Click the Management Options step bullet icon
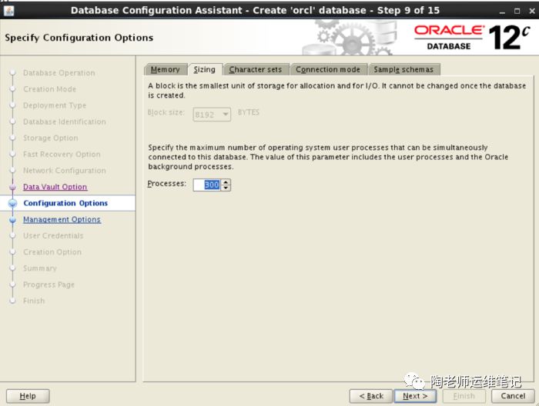 [x=13, y=220]
